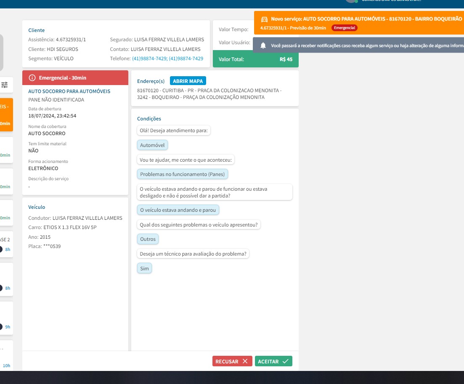Select the sidebar card labeled 9h
Viewport: 464px width, 384px height.
(x=6, y=318)
